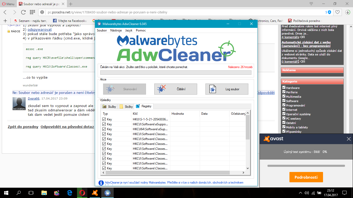Switch to the Složky results tab
This screenshot has height=198, width=353.
click(x=126, y=106)
